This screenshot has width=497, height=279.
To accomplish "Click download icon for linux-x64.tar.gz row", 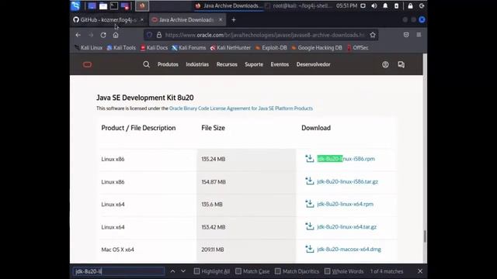I will tap(309, 226).
